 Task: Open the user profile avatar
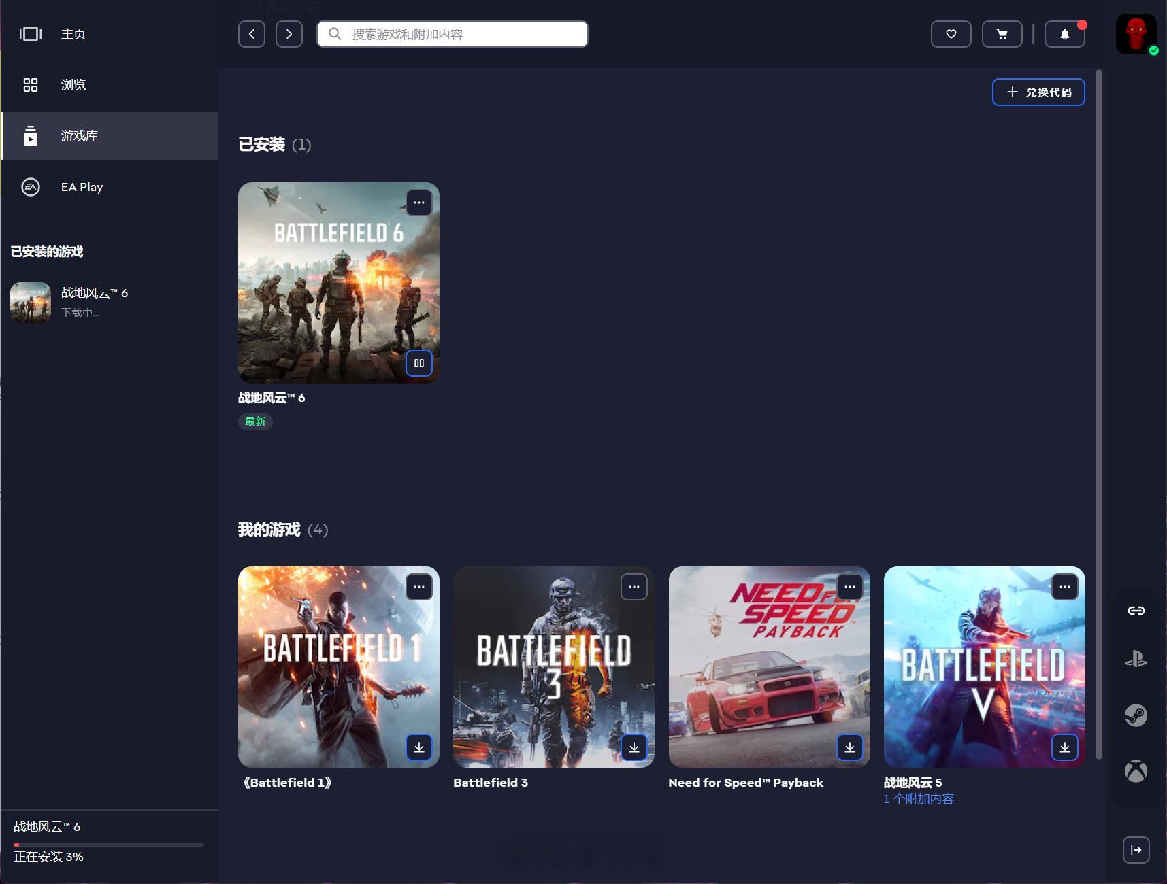pos(1136,34)
